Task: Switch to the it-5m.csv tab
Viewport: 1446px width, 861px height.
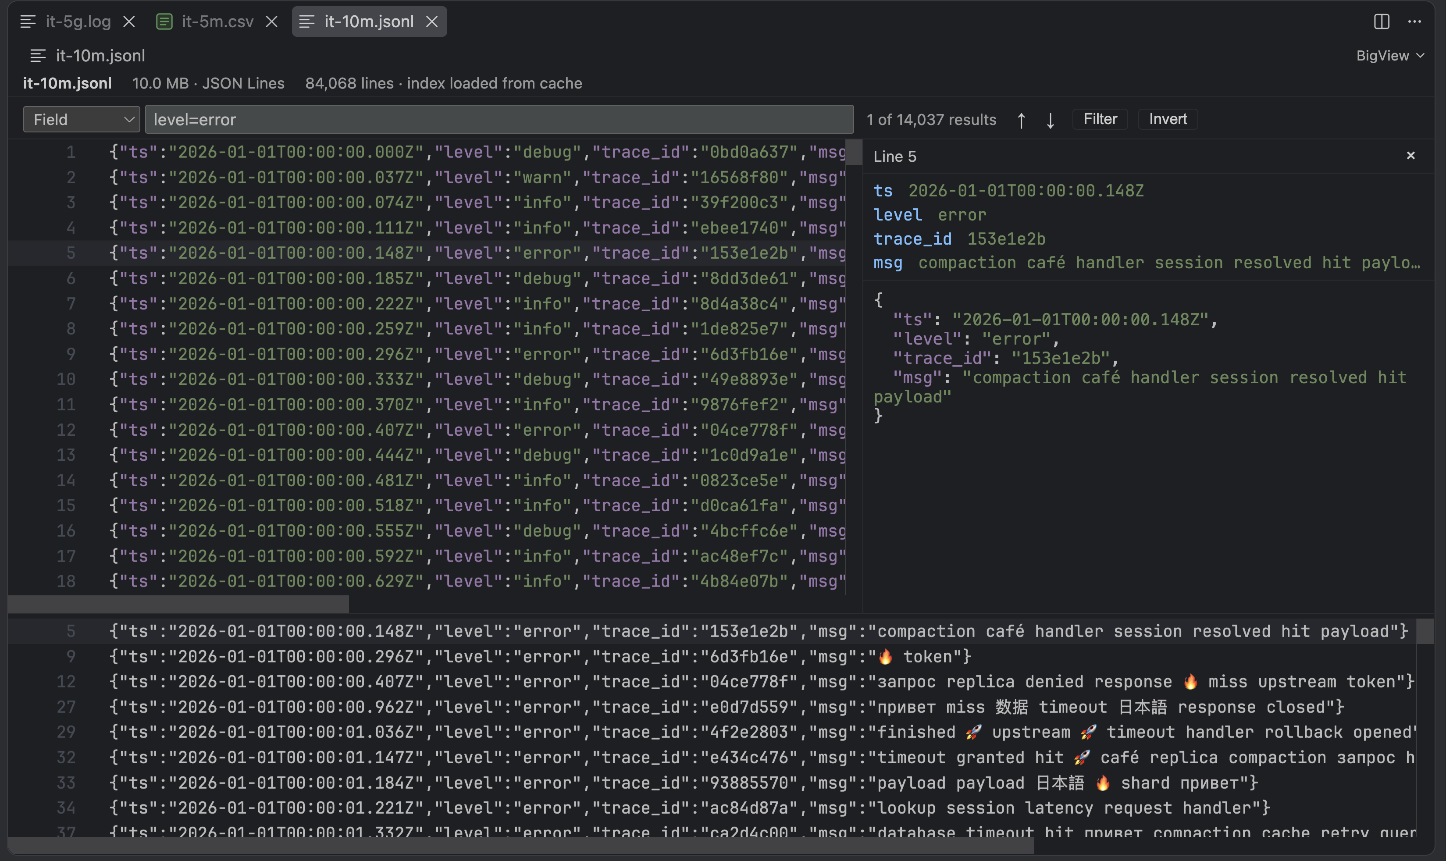Action: pos(217,22)
